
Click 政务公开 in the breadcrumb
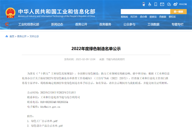tap(22, 36)
